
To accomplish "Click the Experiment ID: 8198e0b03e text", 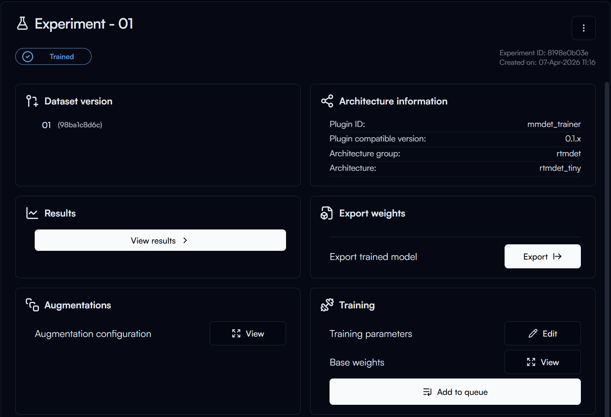I will pos(544,53).
